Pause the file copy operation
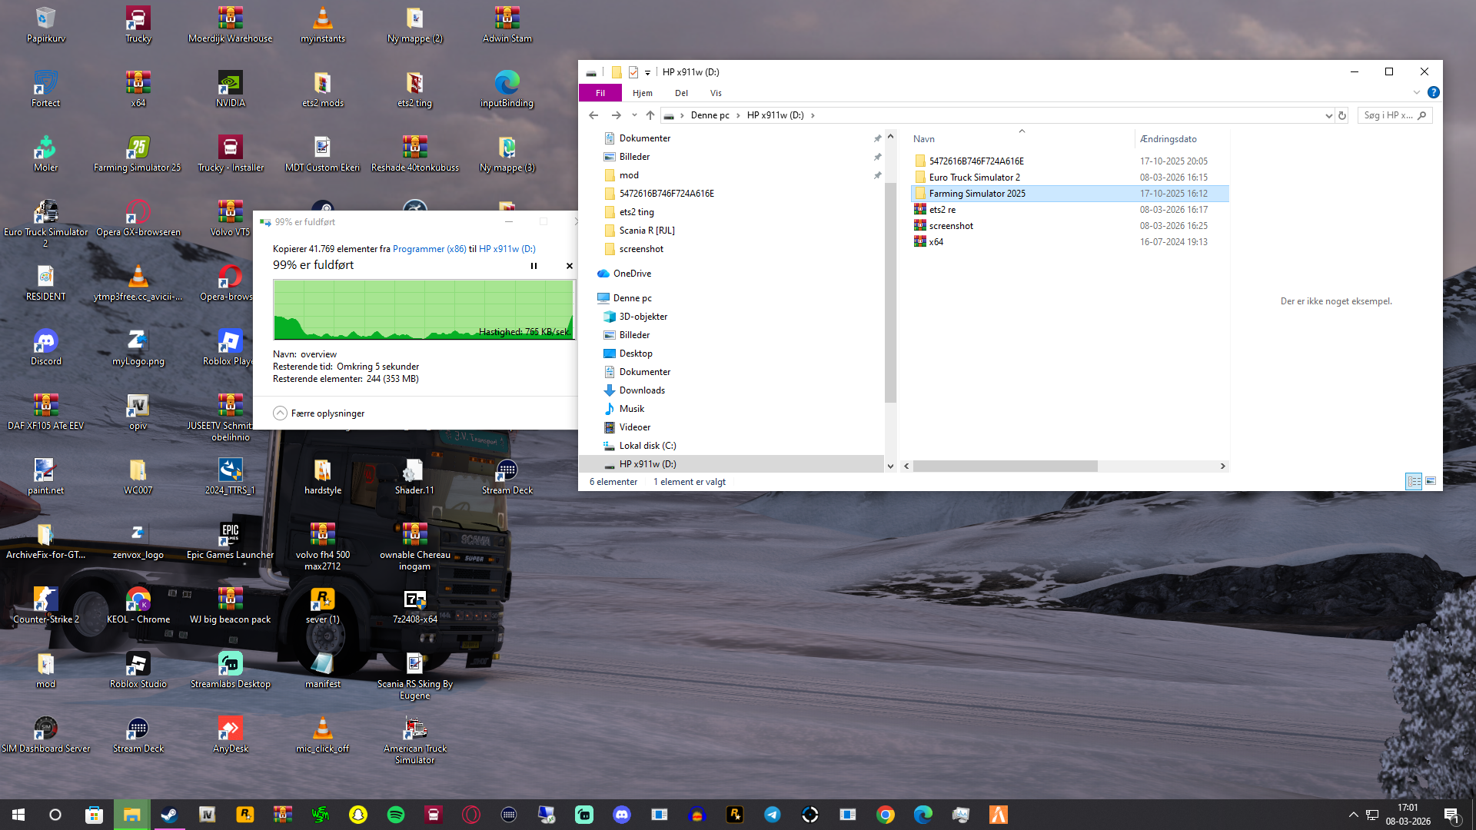This screenshot has height=830, width=1476. pos(534,266)
